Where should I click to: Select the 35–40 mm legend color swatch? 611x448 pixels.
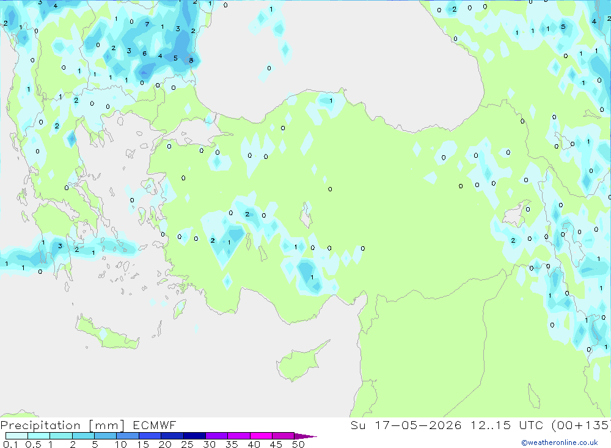(239, 436)
